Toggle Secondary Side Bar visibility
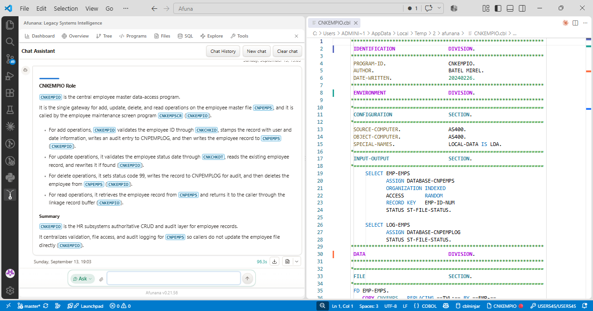The height and width of the screenshot is (311, 593). point(522,8)
